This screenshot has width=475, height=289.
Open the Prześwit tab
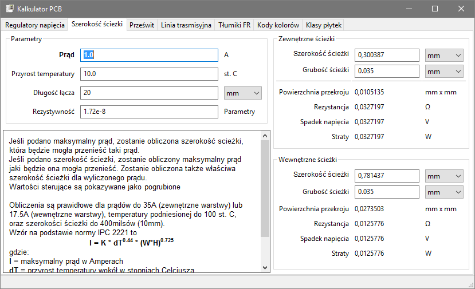click(142, 25)
